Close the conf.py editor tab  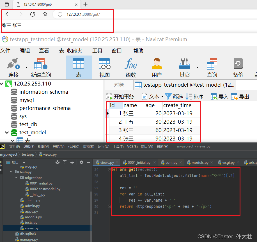[x=181, y=162]
